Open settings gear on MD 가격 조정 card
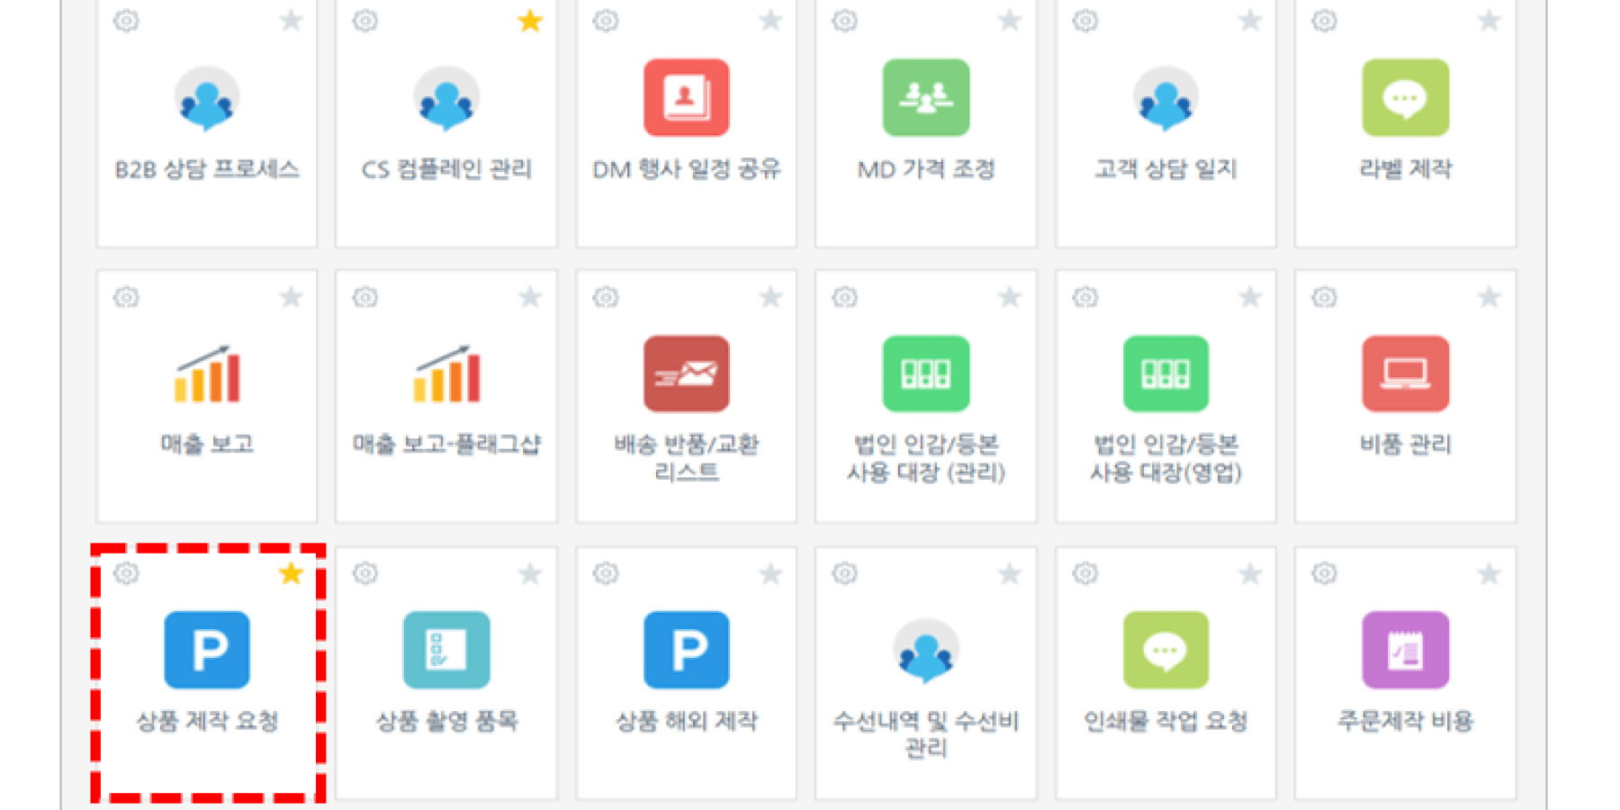The width and height of the screenshot is (1620, 810). 844,20
